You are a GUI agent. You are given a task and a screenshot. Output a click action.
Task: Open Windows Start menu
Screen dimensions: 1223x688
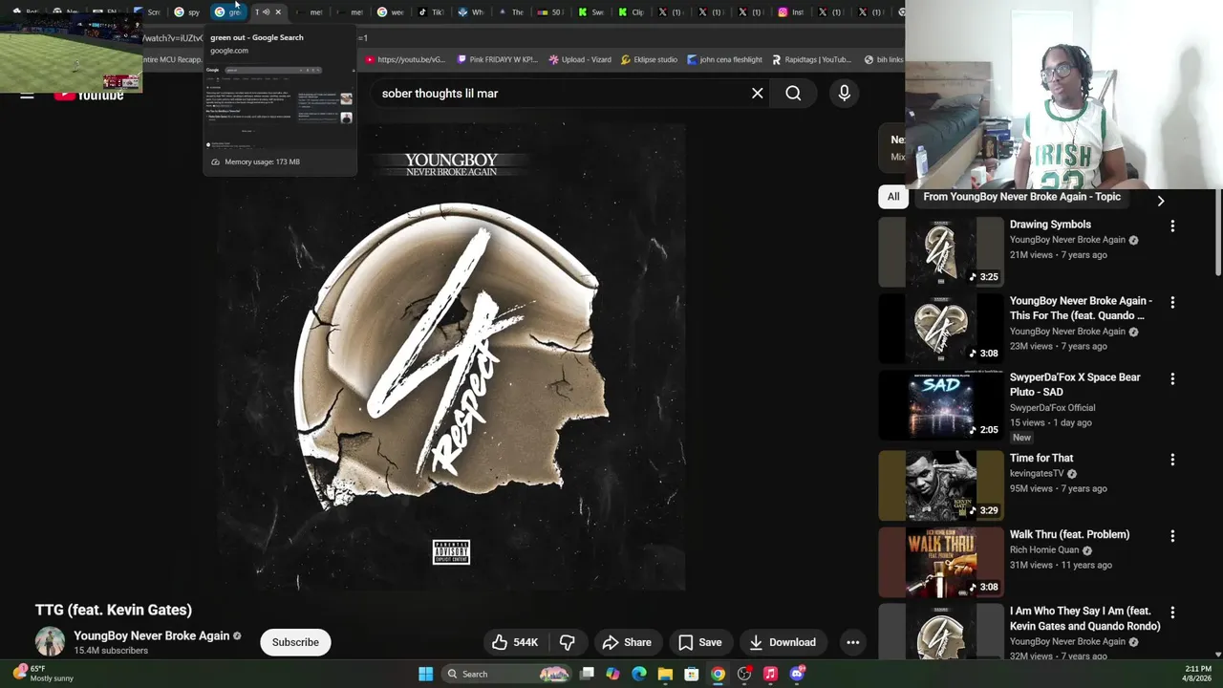(x=425, y=674)
